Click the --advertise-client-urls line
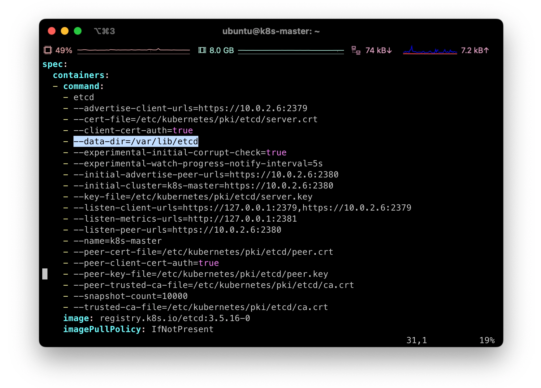Screen dimensions: 541x388 tap(190, 108)
